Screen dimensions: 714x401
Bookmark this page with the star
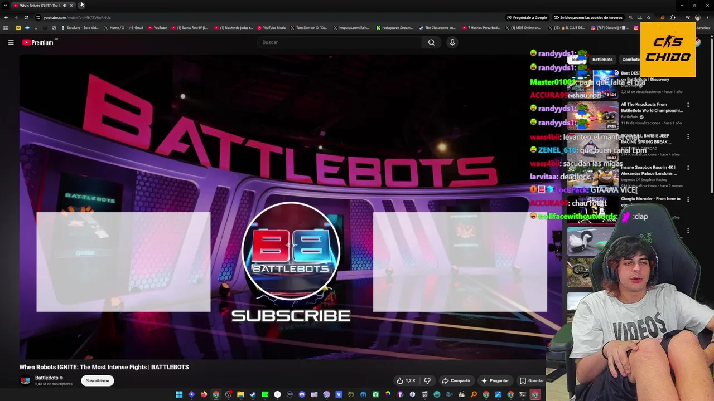pos(649,17)
